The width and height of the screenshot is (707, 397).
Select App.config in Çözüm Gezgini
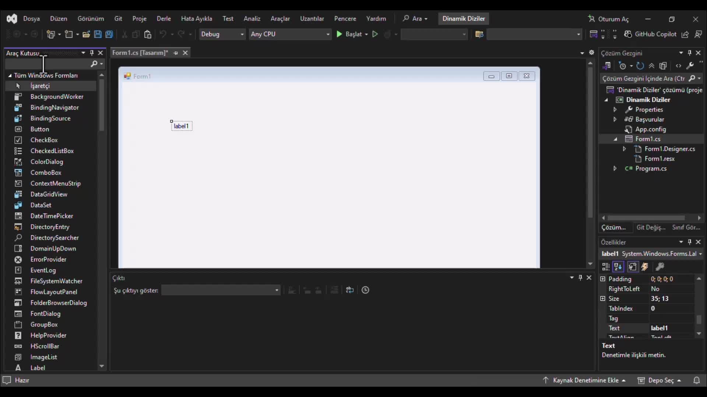tap(650, 129)
